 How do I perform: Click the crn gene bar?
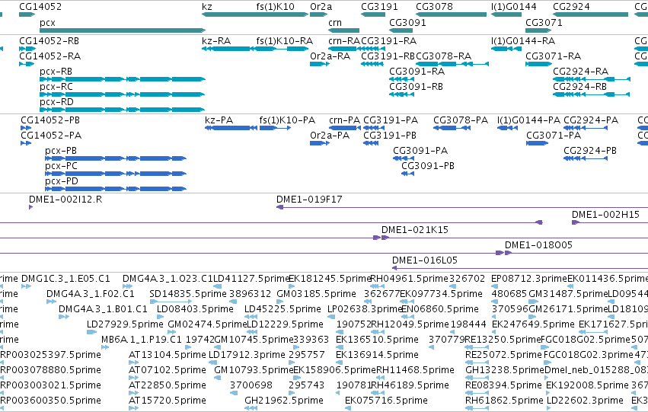pyautogui.click(x=344, y=30)
